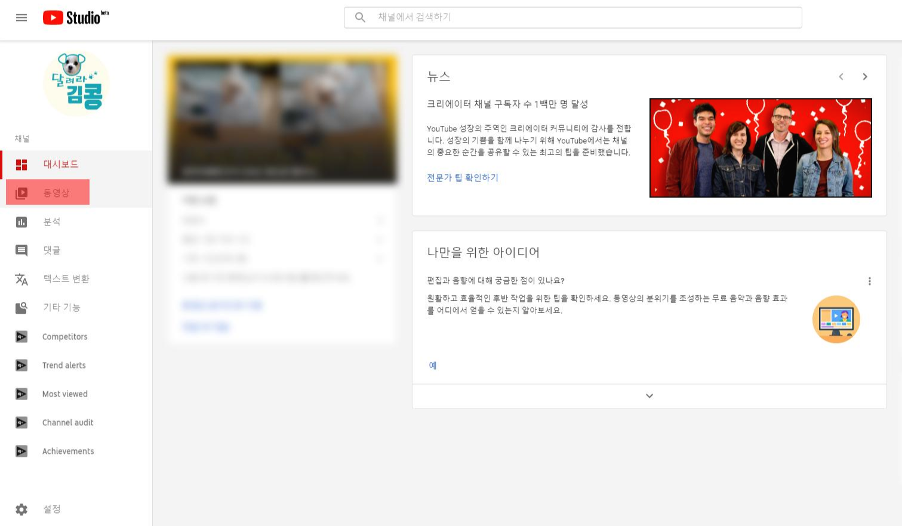Click the translation icon
This screenshot has height=526, width=902.
21,279
